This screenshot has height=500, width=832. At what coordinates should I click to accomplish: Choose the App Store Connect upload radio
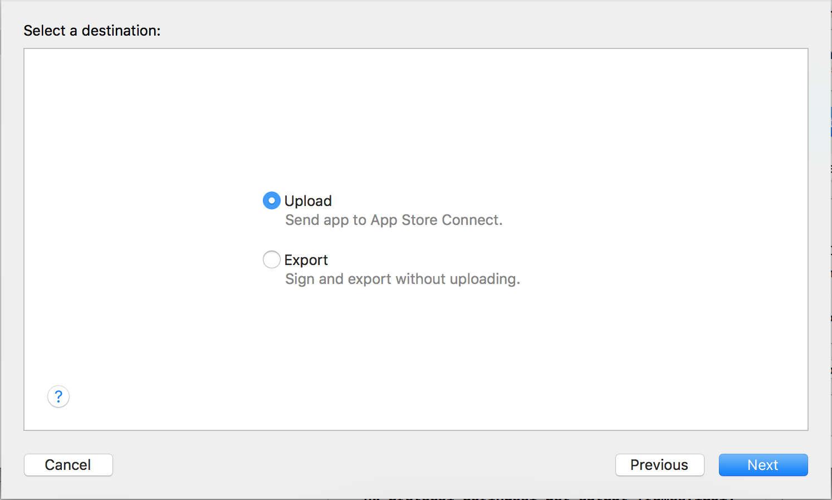[271, 200]
